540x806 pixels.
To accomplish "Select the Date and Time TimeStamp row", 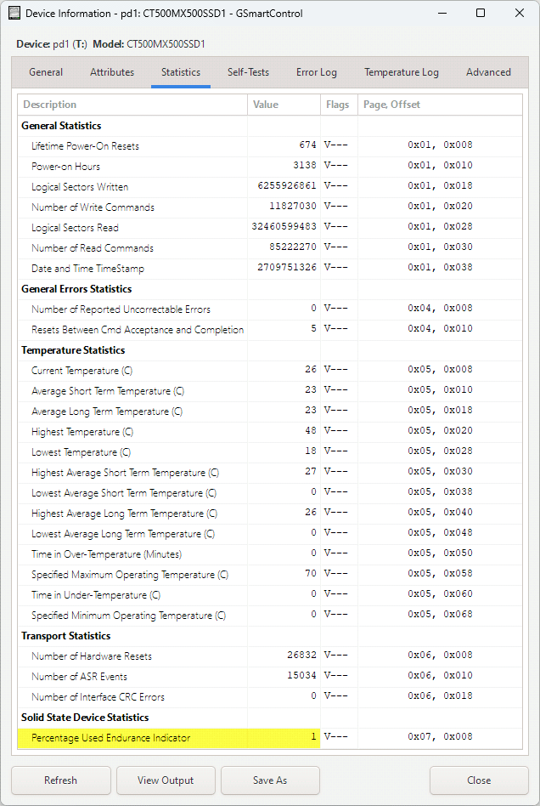I will 270,269.
